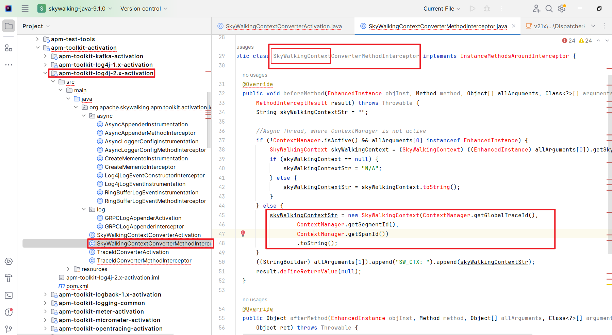This screenshot has width=612, height=335.
Task: Show more tool windows ellipsis icon
Action: 9,65
